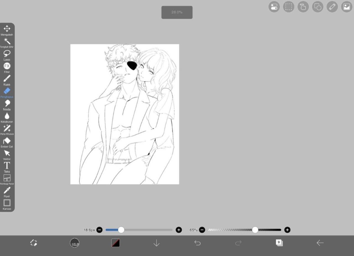354x256 pixels.
Task: Open the stabilizer hand touch icon
Action: click(303, 7)
